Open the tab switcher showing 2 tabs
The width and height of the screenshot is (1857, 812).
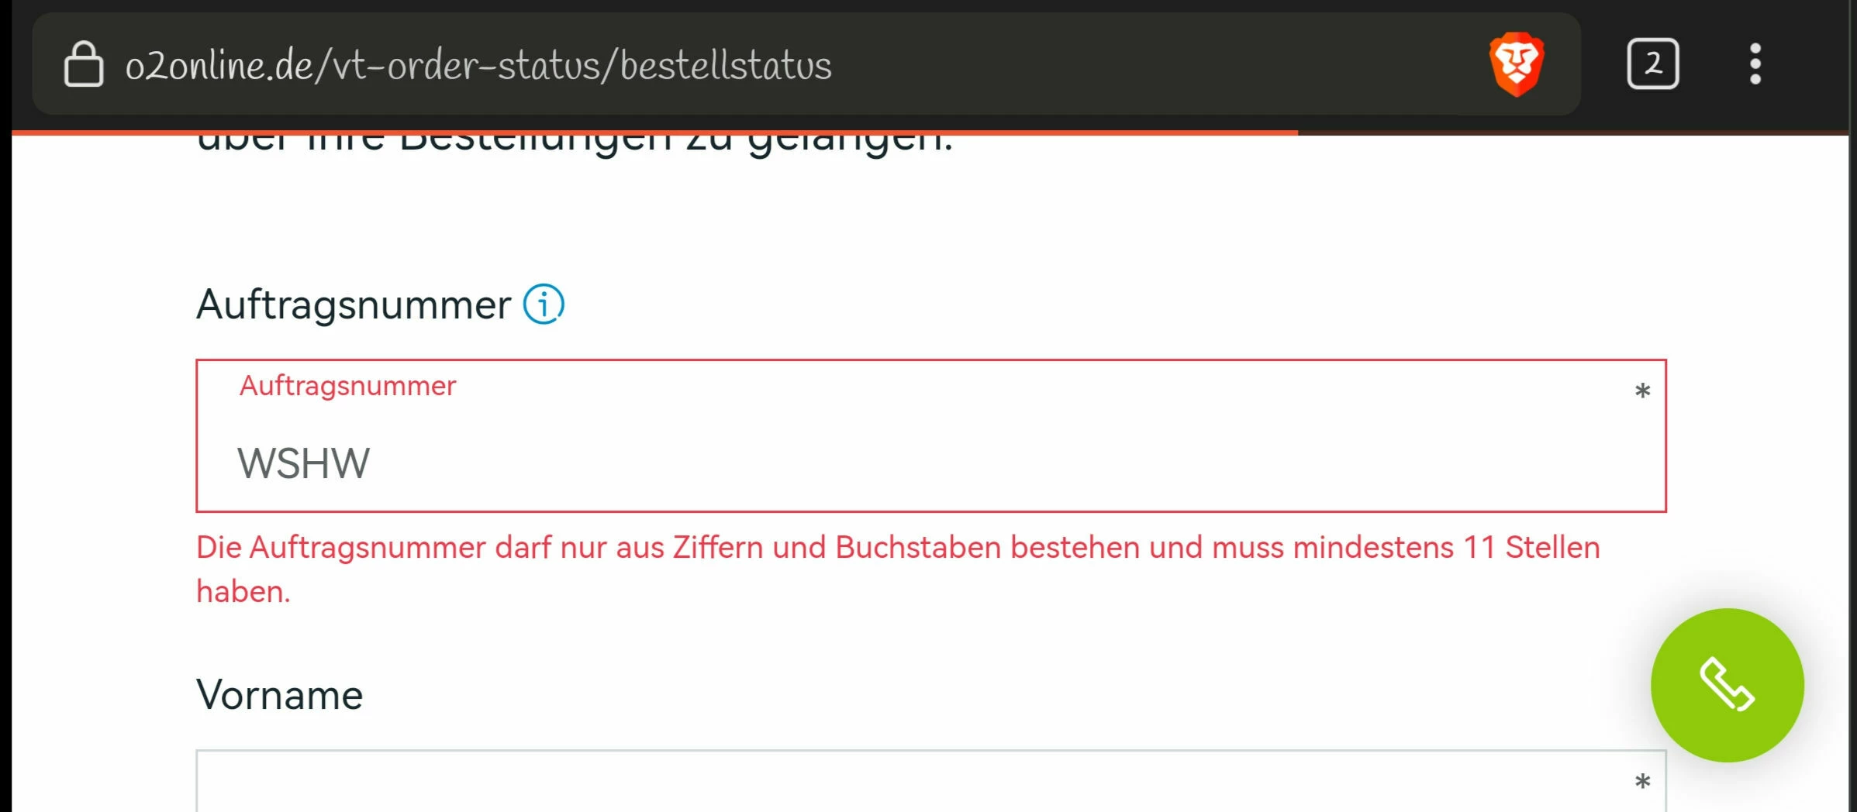[1652, 64]
